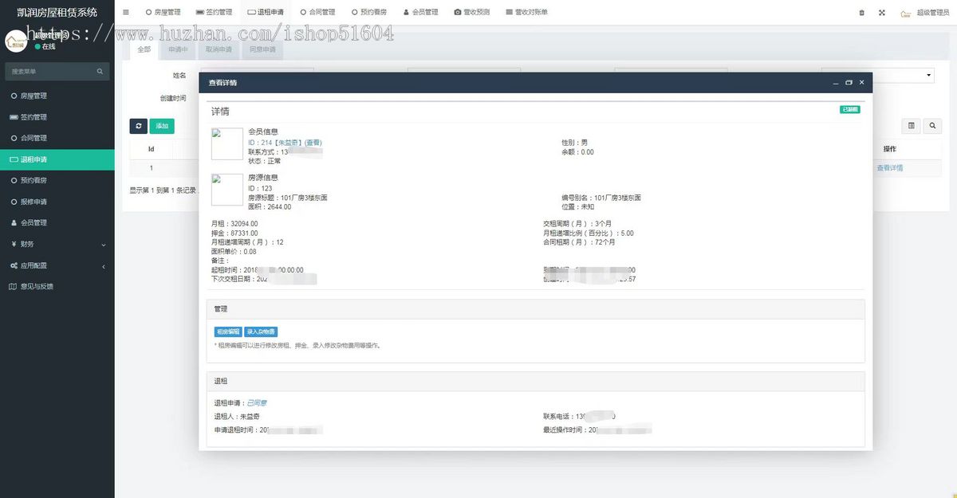The width and height of the screenshot is (957, 498).
Task: Click the fullscreen expand icon at top right
Action: 880,12
